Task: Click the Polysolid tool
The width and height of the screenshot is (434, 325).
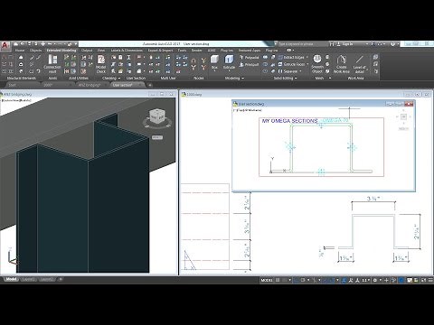Action: [x=249, y=57]
